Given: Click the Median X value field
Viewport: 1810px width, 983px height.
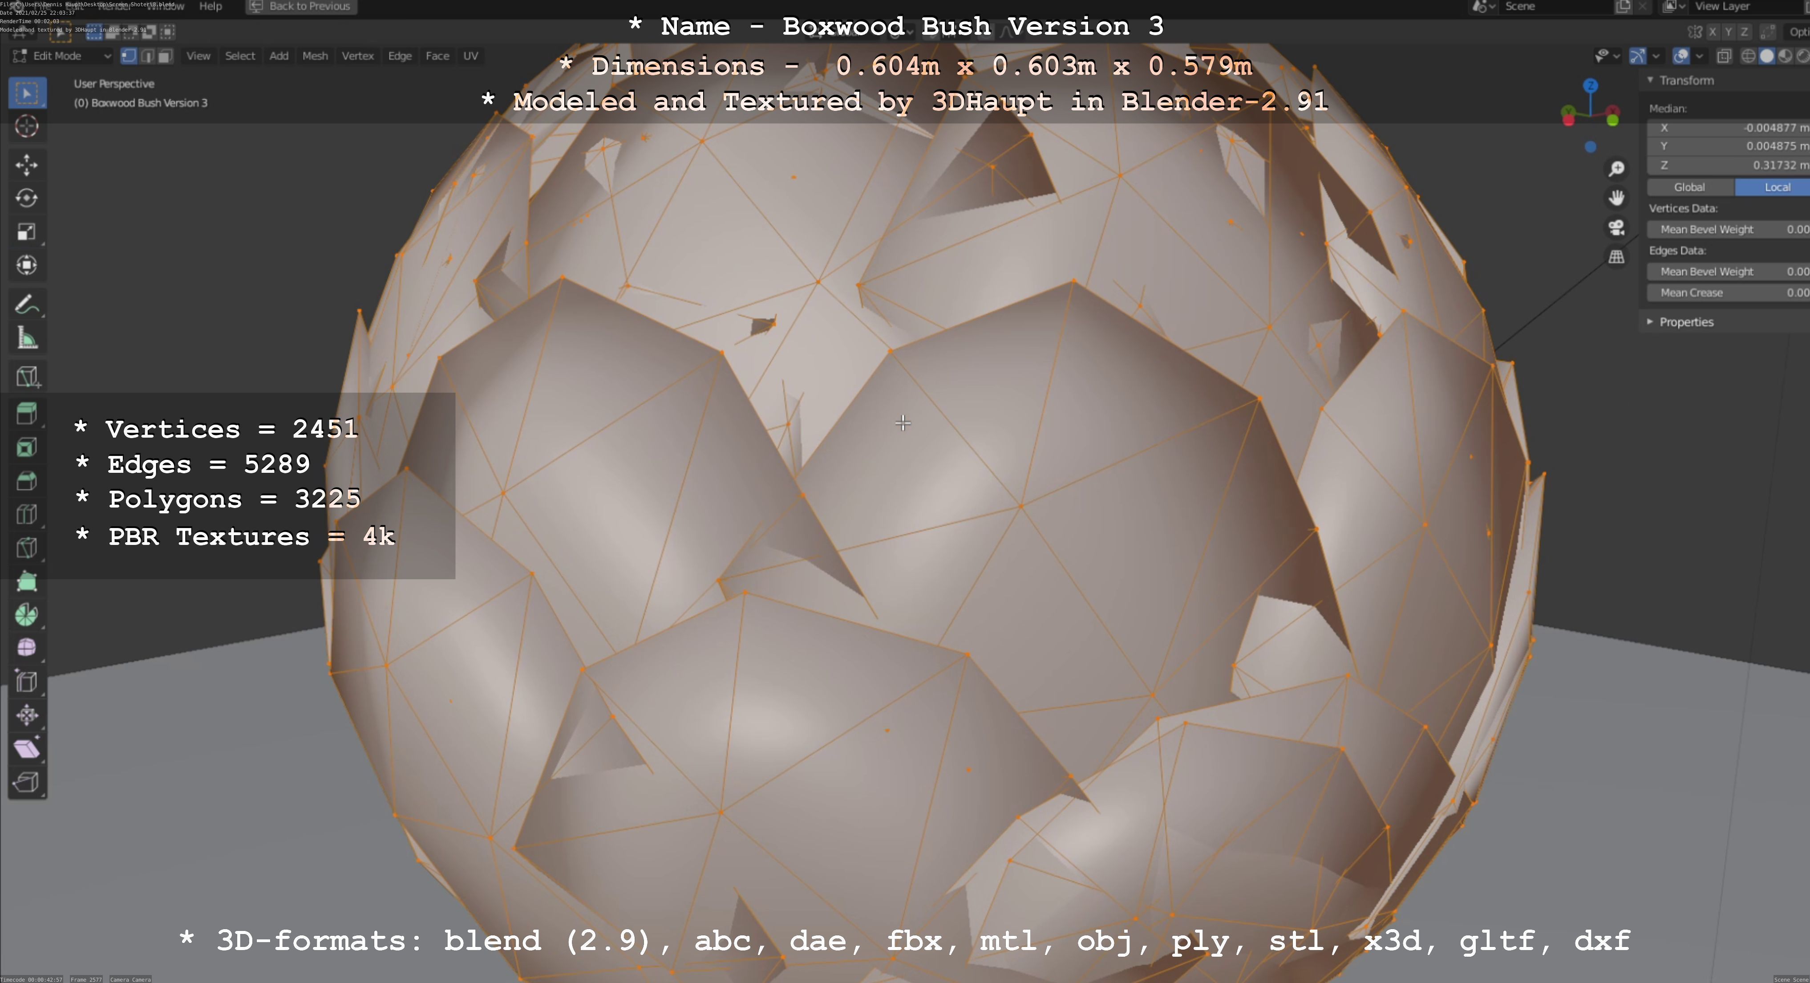Looking at the screenshot, I should [1729, 128].
